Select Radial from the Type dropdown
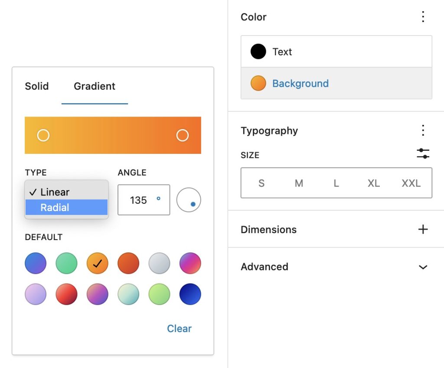This screenshot has width=444, height=368. tap(55, 208)
